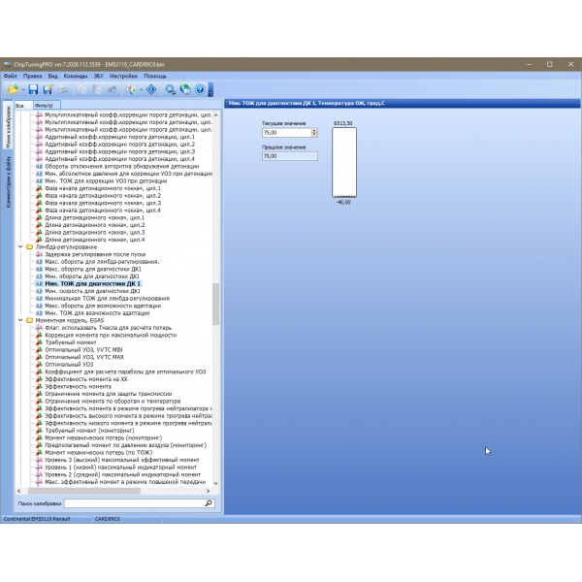Viewport: 582px width, 582px height.
Task: Click the save-as floppy icon with pencil
Action: coord(48,89)
